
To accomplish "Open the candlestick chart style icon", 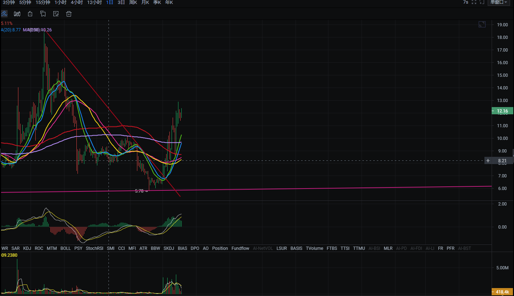I will pyautogui.click(x=17, y=14).
